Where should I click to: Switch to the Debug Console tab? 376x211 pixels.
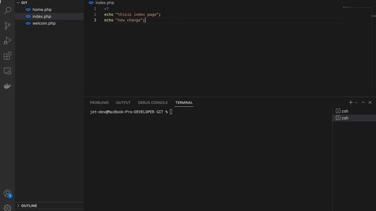click(x=153, y=103)
